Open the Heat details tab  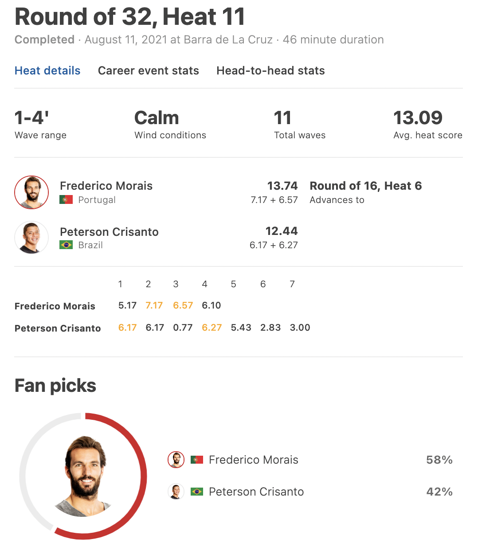(x=47, y=70)
